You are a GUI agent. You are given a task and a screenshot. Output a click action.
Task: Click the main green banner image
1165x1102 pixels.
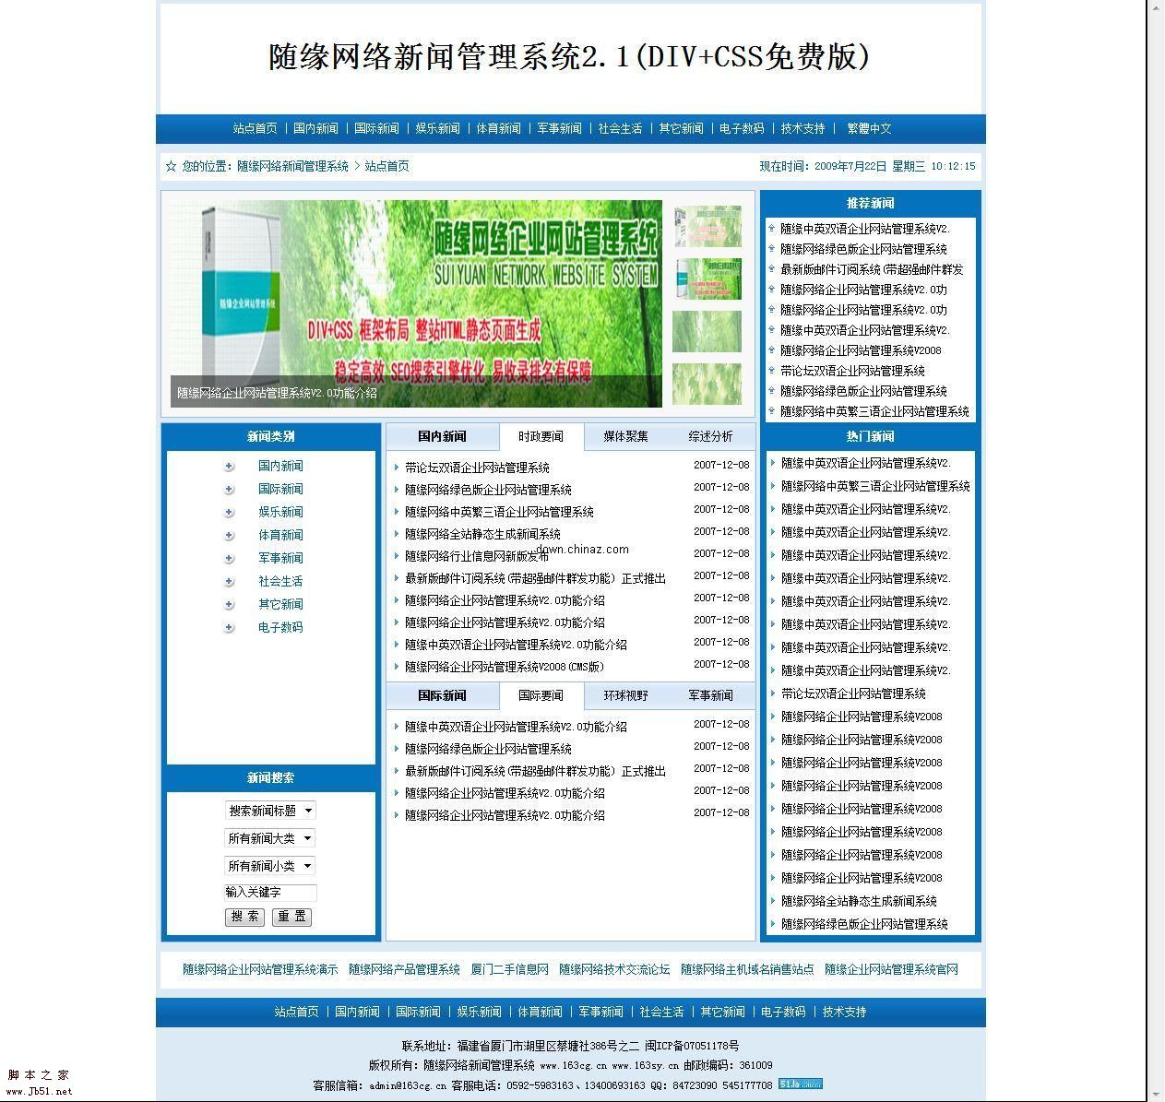click(416, 303)
